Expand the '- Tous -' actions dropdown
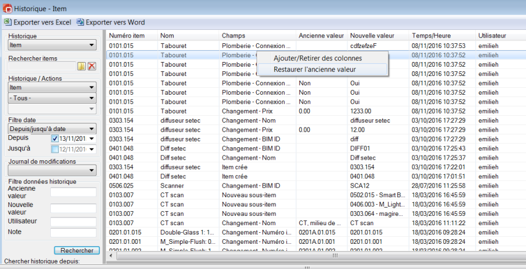Viewport: 526px width, 269px height. click(52, 98)
